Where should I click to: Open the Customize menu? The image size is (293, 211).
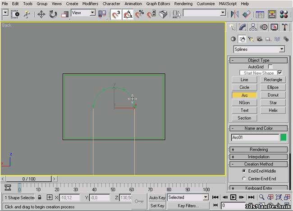206,4
